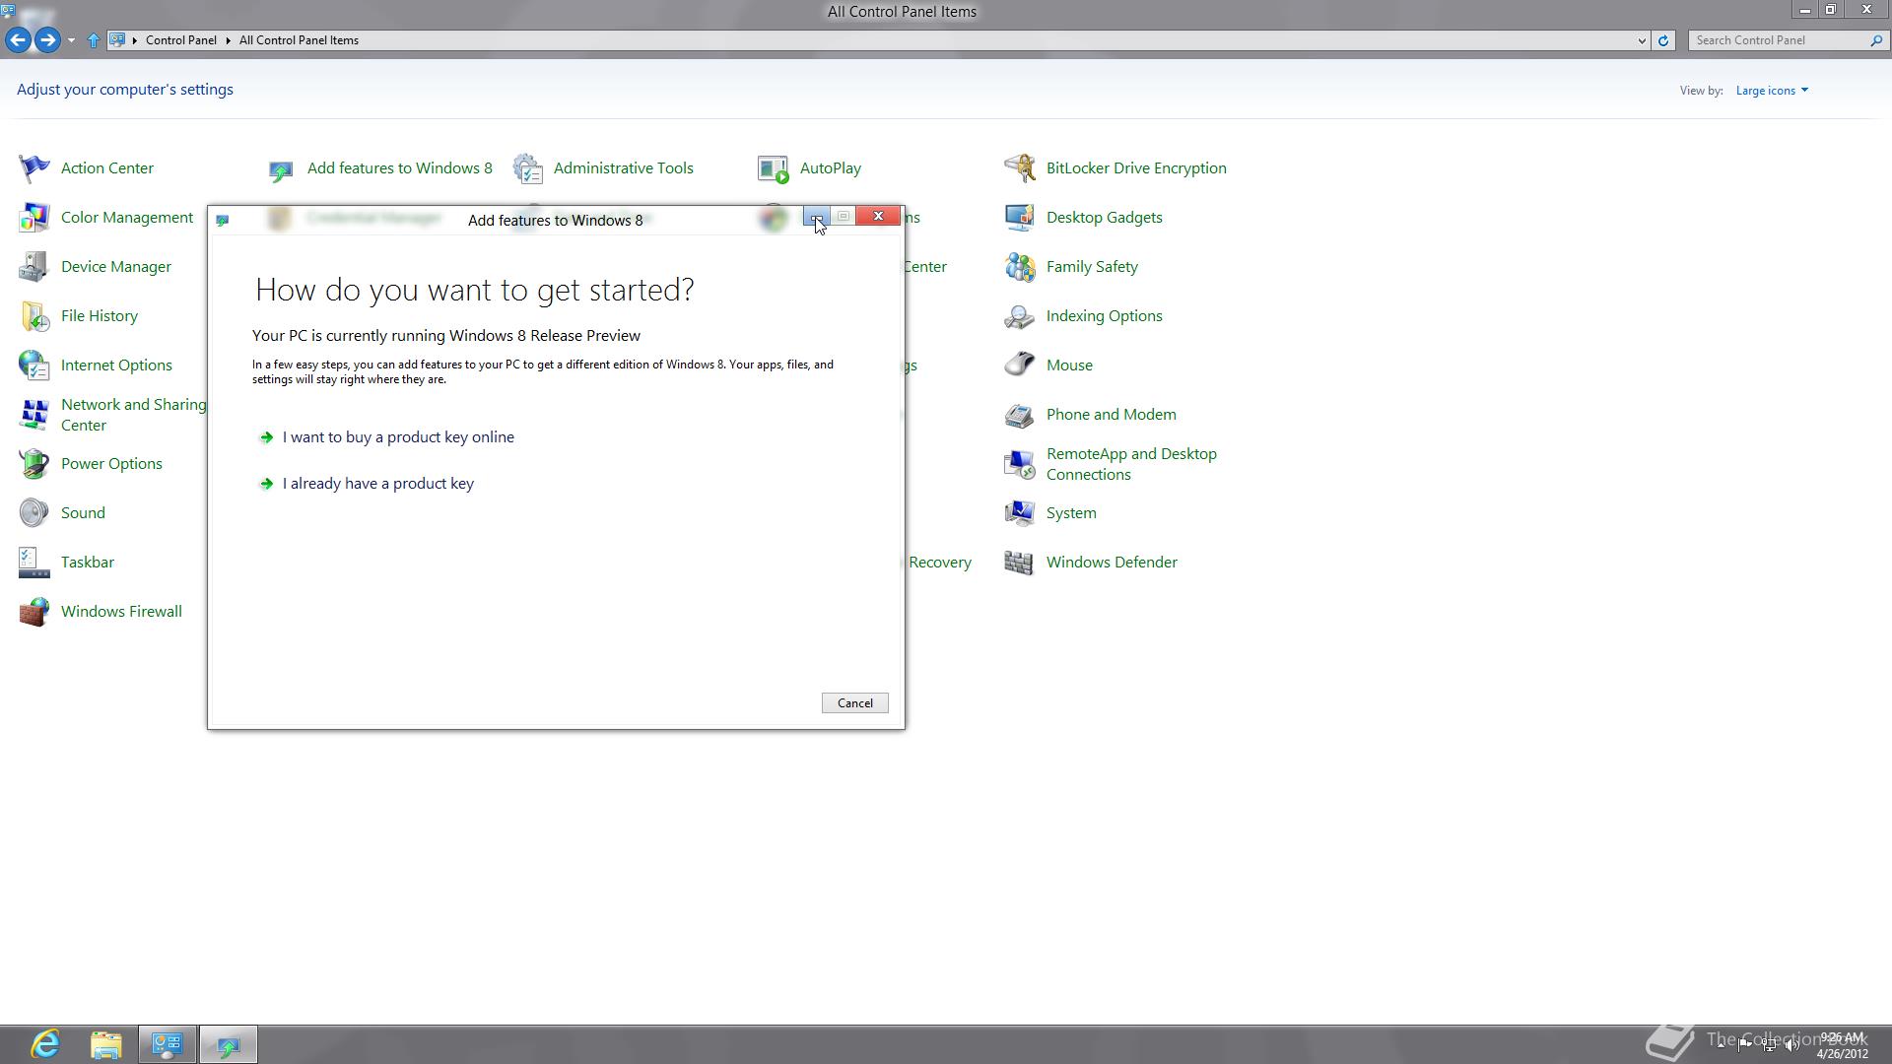
Task: Close the Add features to Windows 8 dialog
Action: pos(878,217)
